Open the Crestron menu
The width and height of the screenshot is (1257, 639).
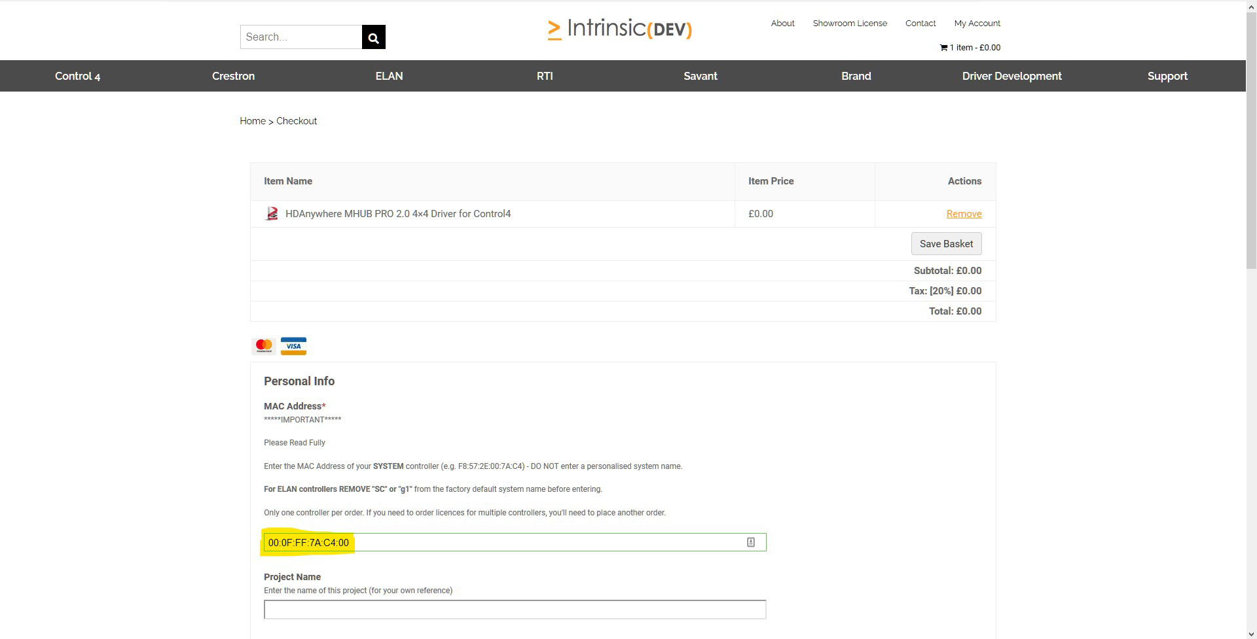(x=233, y=76)
